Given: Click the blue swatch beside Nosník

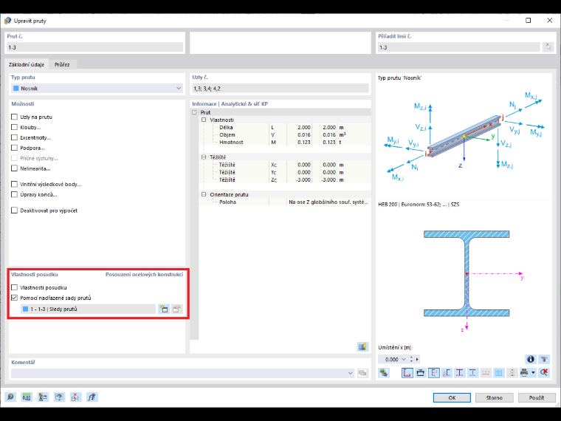Looking at the screenshot, I should tap(16, 89).
